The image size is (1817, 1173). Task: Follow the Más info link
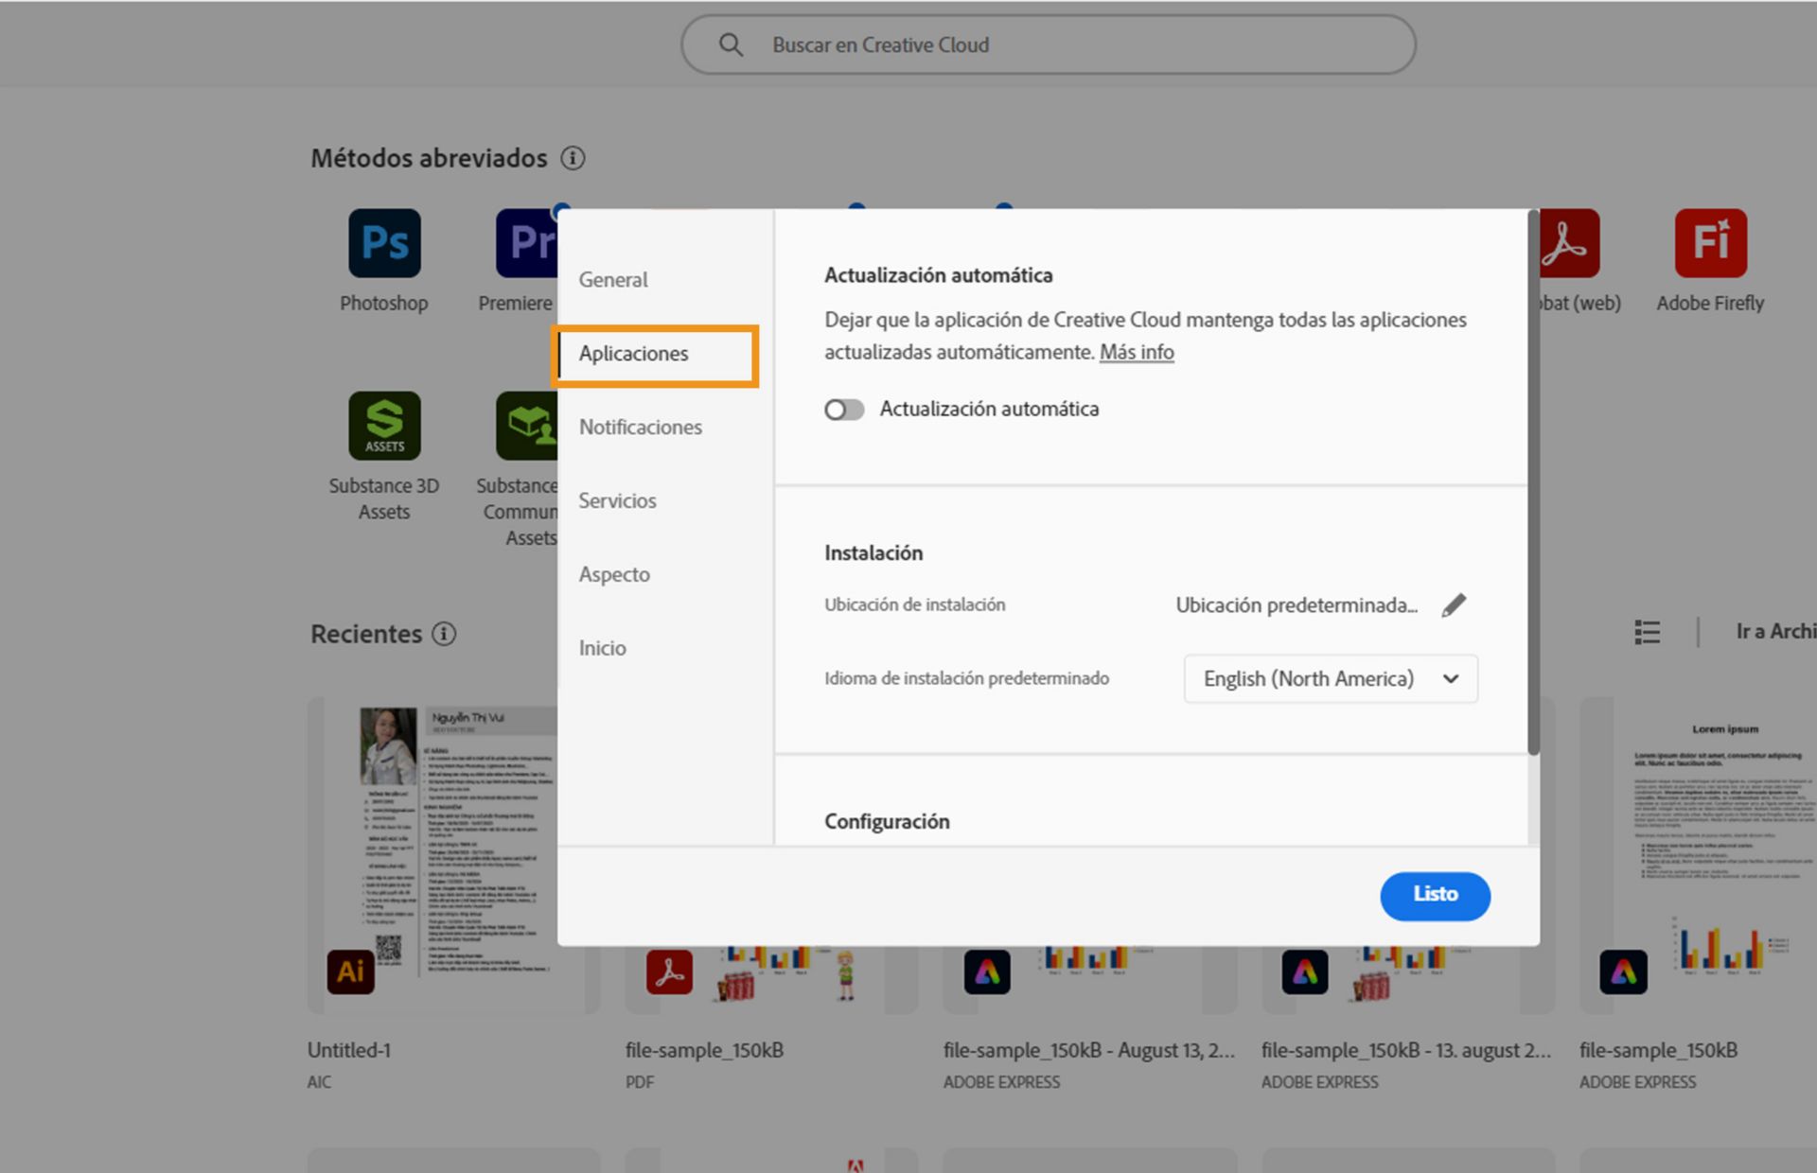(x=1137, y=352)
